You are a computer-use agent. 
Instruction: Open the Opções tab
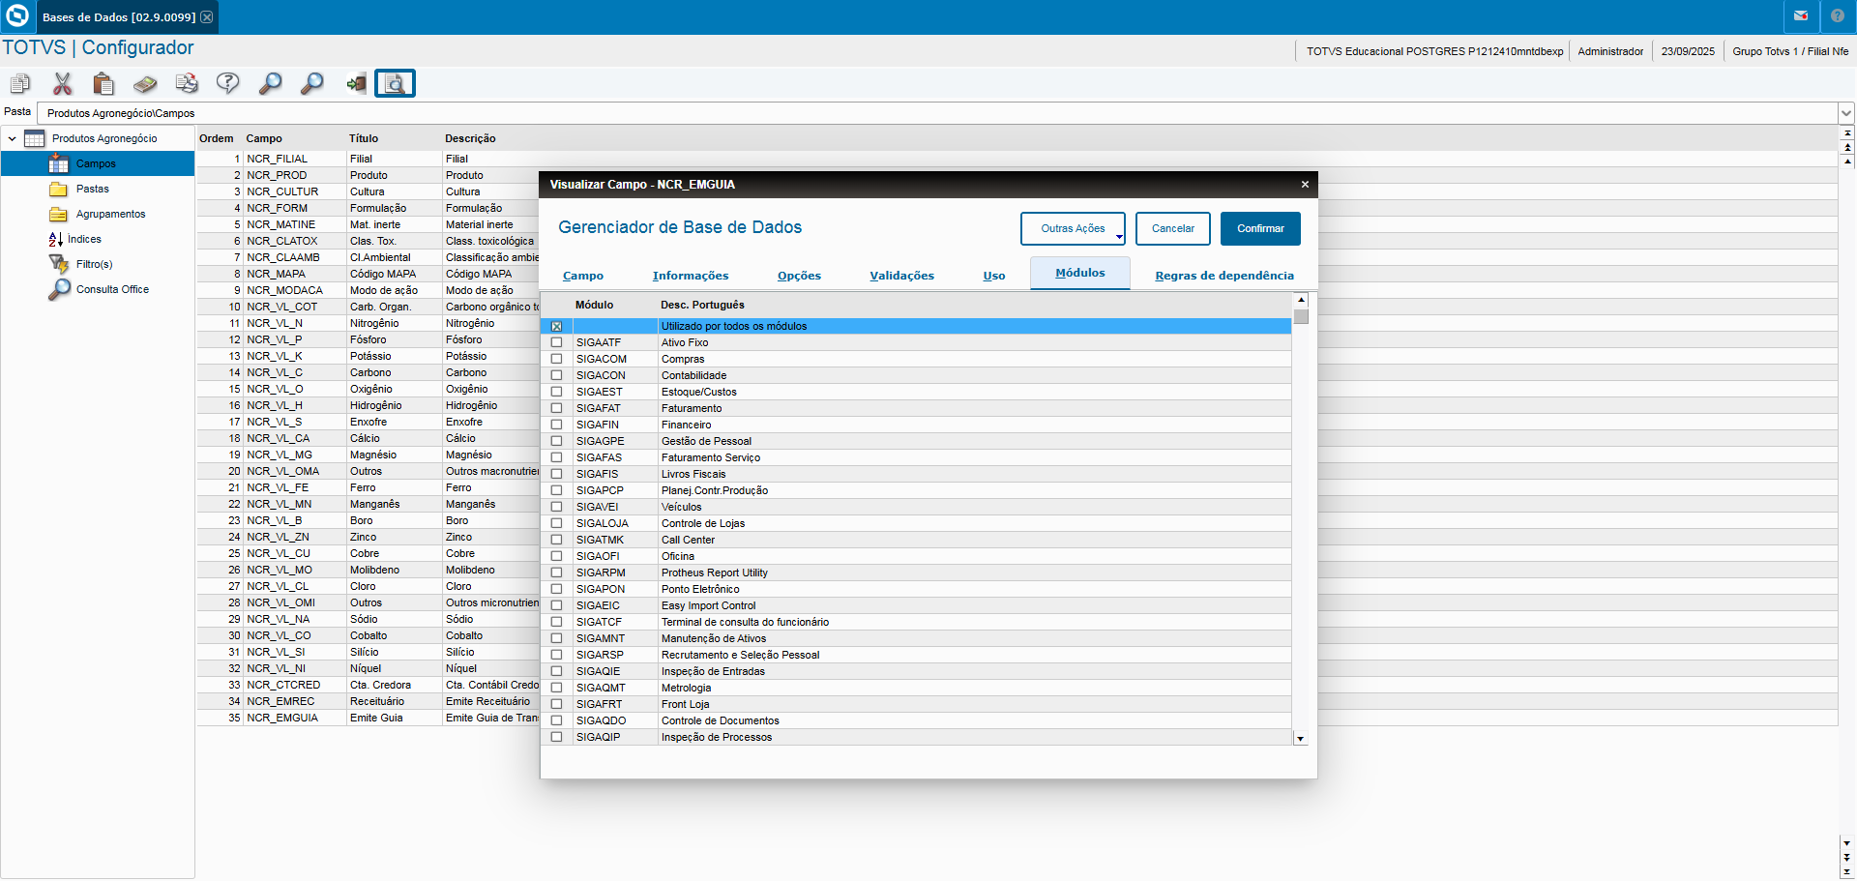pyautogui.click(x=799, y=276)
